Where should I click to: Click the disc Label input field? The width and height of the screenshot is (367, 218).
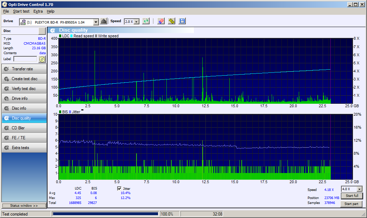25,59
